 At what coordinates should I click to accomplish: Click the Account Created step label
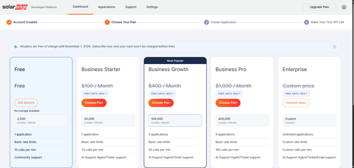point(25,22)
